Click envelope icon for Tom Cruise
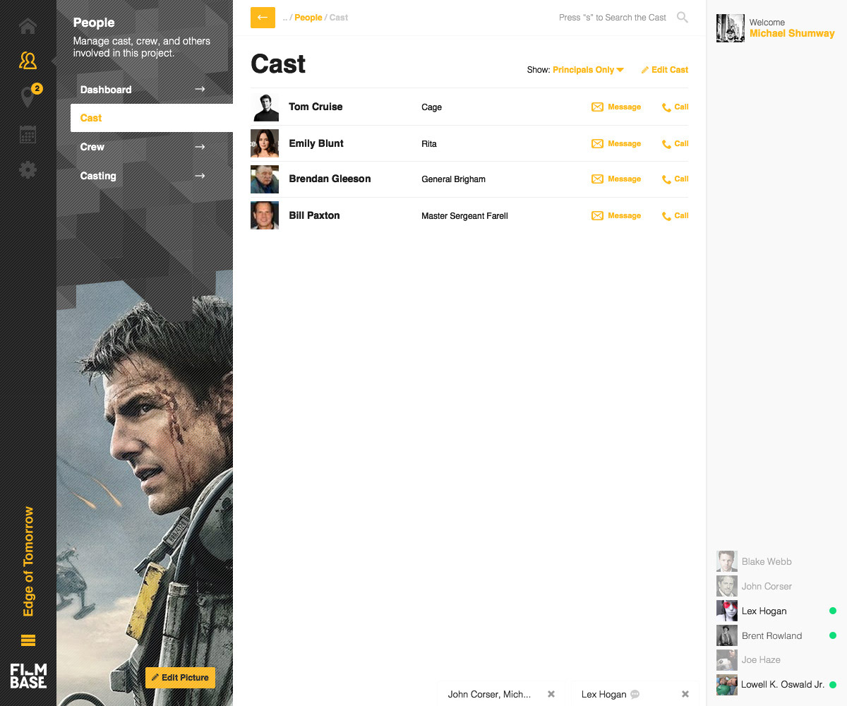This screenshot has height=706, width=847. [597, 107]
